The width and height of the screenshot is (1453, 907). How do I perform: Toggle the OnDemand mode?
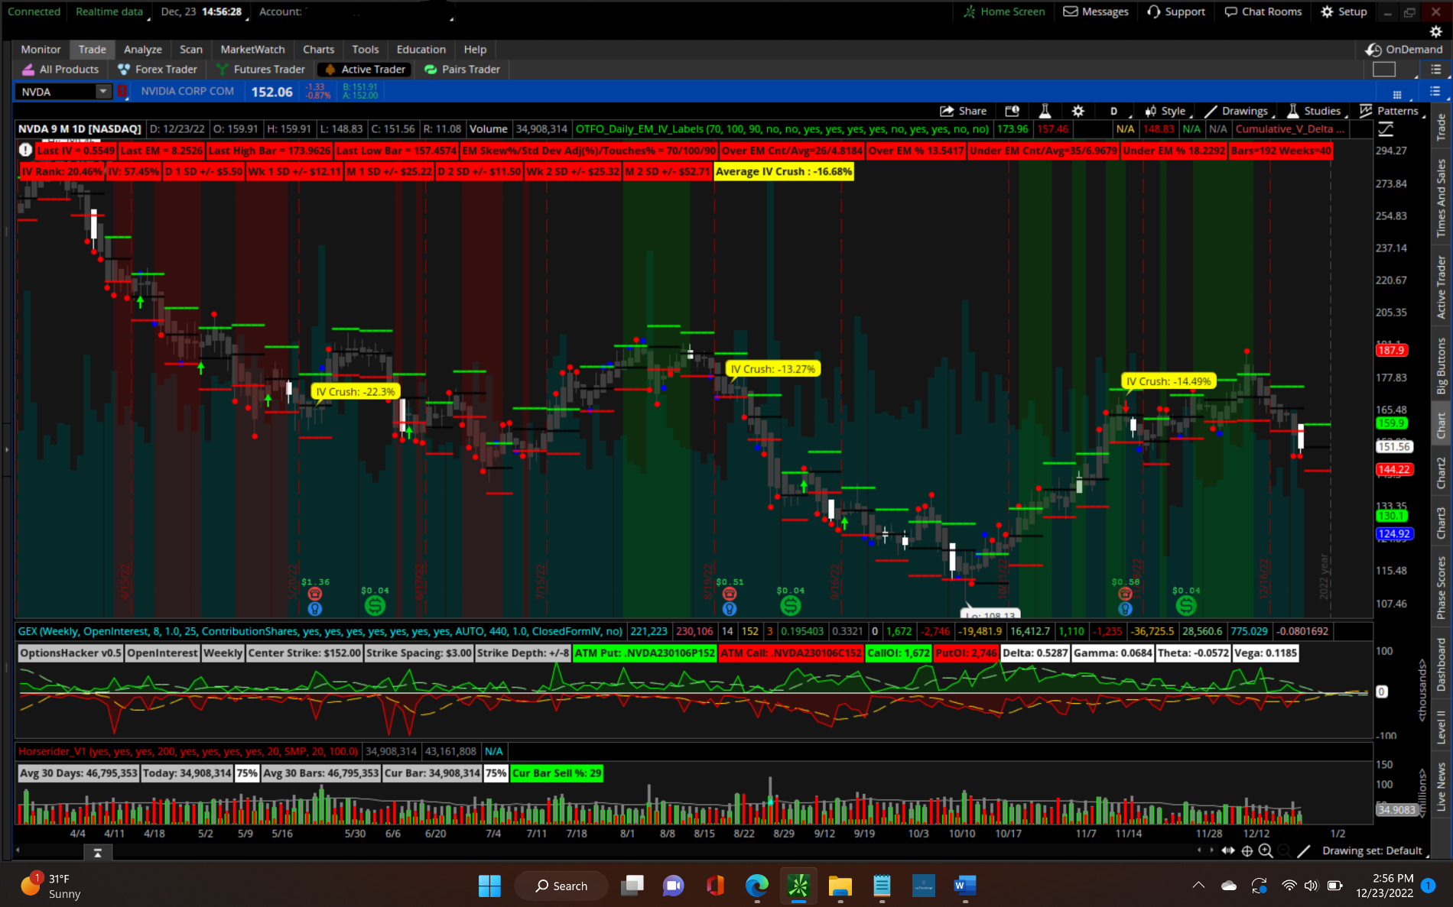1405,50
